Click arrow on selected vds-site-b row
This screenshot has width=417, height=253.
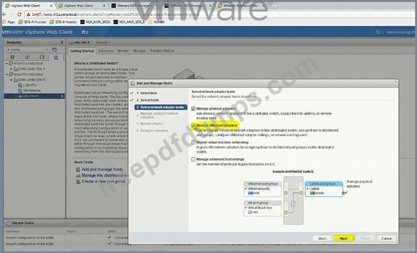(x=62, y=96)
